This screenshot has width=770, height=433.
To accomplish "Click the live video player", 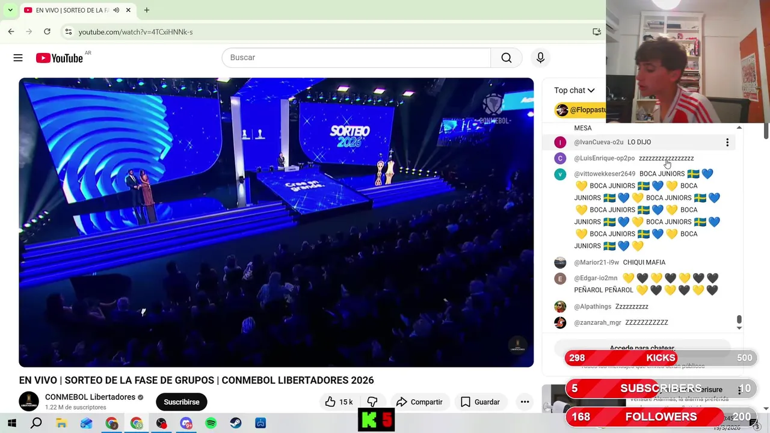I will coord(276,223).
